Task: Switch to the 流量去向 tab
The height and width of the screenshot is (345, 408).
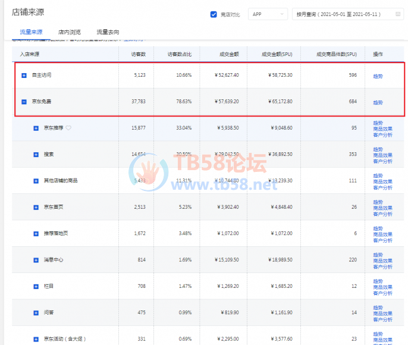Action: tap(108, 32)
